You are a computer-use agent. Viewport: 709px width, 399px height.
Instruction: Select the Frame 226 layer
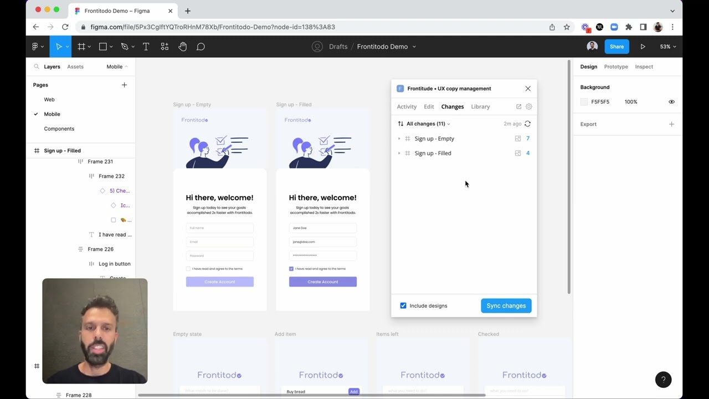100,249
